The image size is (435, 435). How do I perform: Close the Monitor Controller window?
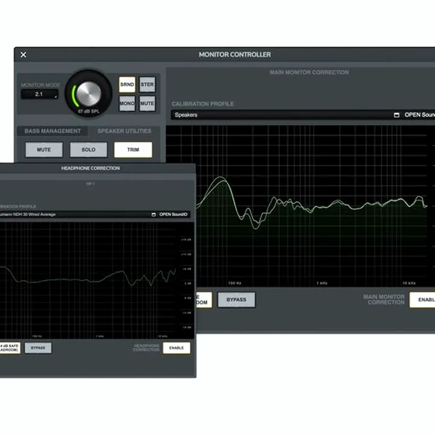[x=24, y=54]
